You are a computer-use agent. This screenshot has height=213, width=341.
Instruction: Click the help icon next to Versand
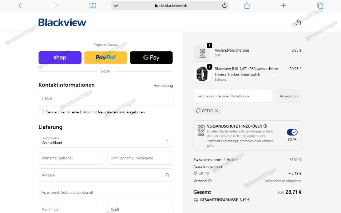[210, 181]
